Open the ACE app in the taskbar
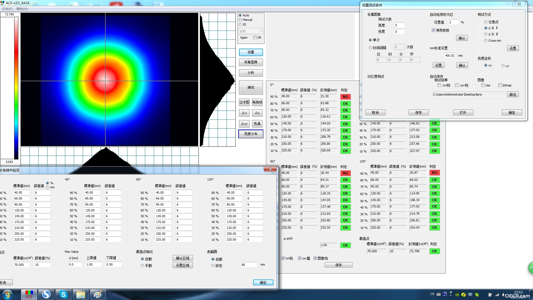Image resolution: width=533 pixels, height=300 pixels. coord(29,294)
